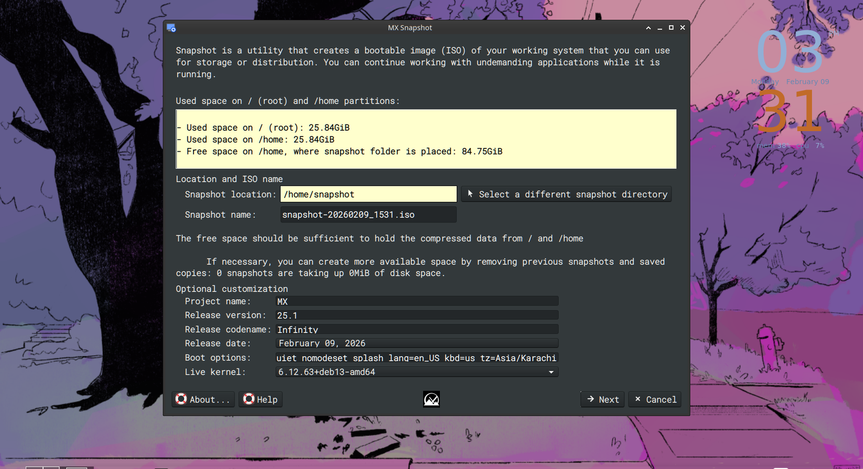Screen dimensions: 863x469
Task: Proceed with the Next button
Action: tap(603, 399)
